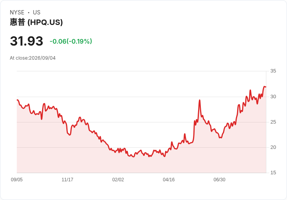
Task: Click the At close 2026/09/04 text
Action: (33, 58)
